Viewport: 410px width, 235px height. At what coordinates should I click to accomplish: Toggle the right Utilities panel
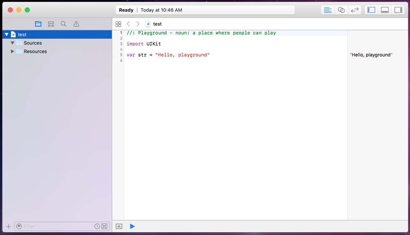coord(398,10)
